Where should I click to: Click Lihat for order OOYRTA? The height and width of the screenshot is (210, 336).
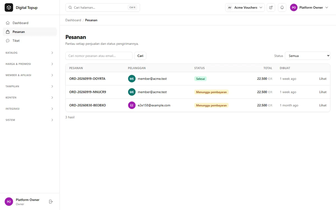323,79
